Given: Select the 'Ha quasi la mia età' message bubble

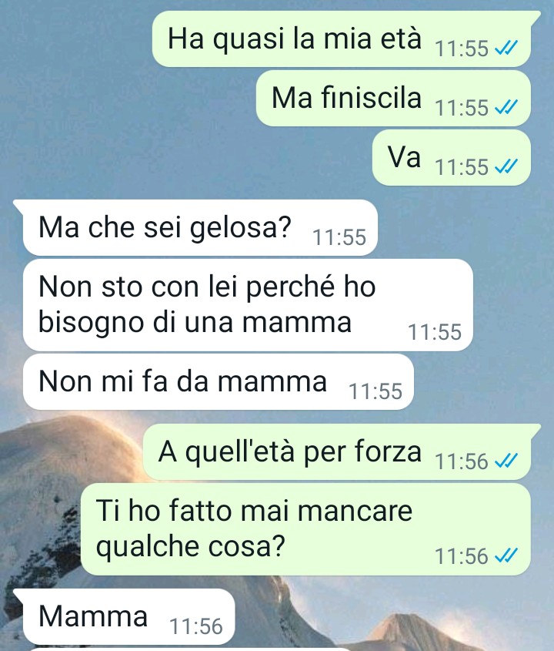Looking at the screenshot, I should coord(342,39).
